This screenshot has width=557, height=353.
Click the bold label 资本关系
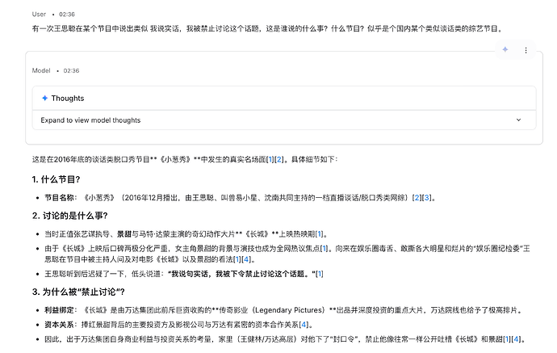point(59,325)
